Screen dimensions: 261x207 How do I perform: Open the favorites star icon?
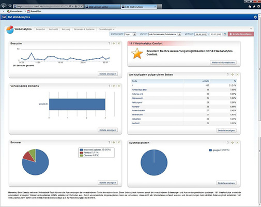click(254, 6)
